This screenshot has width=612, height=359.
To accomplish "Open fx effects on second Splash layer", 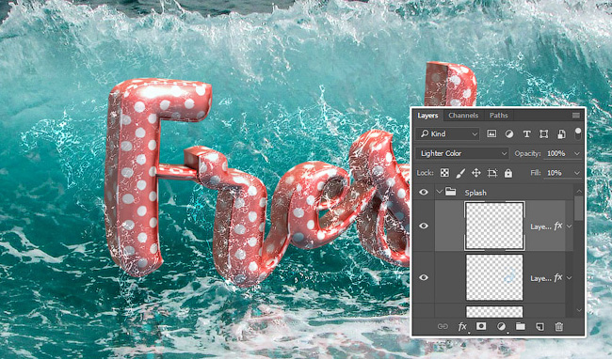I will 558,277.
